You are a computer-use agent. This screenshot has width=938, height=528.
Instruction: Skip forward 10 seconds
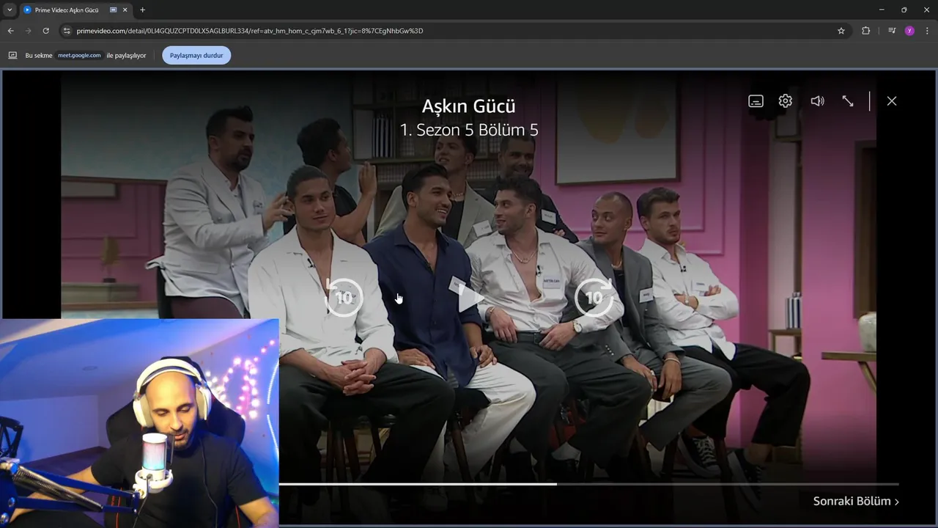click(594, 297)
